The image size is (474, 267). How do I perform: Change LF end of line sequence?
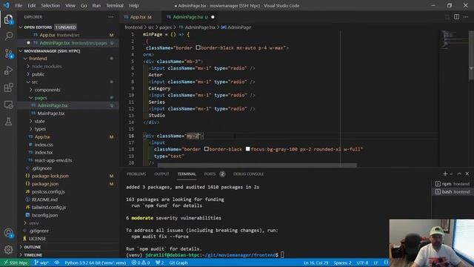[375, 263]
